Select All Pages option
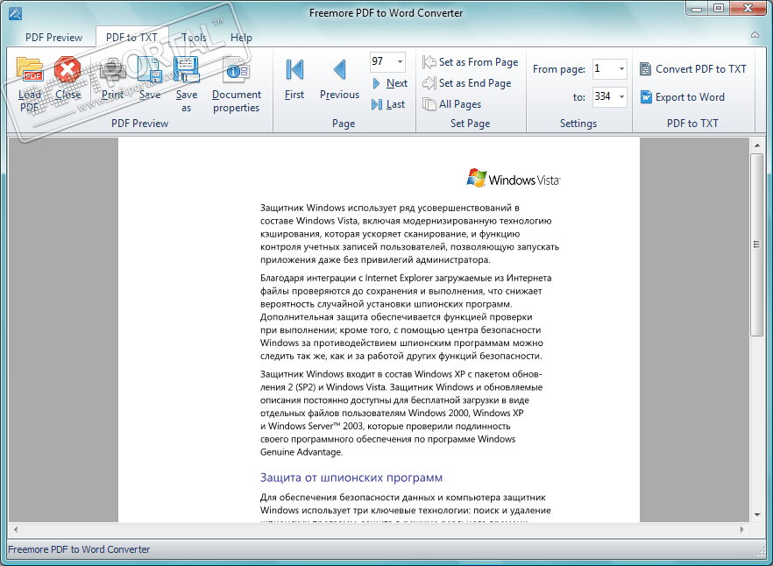The height and width of the screenshot is (566, 773). [x=451, y=104]
